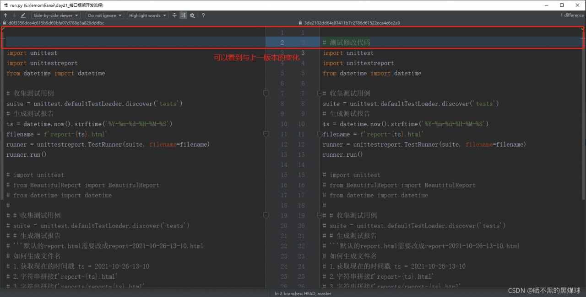586x297 pixels.
Task: Toggle synchronize scrolling
Action: pos(183,16)
